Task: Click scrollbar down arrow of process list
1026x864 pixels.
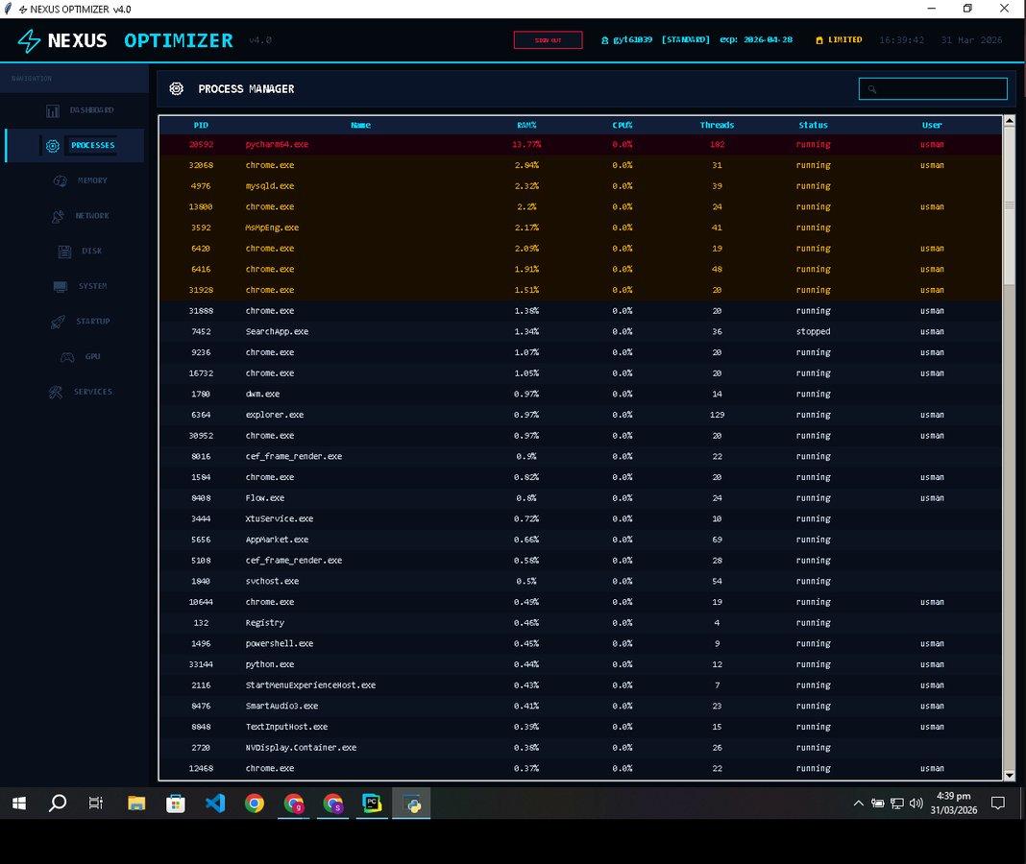Action: click(1009, 776)
